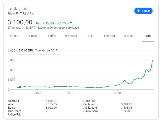Click the BVMF: TSLA34 ticker text
This screenshot has width=161, height=121.
pyautogui.click(x=21, y=14)
